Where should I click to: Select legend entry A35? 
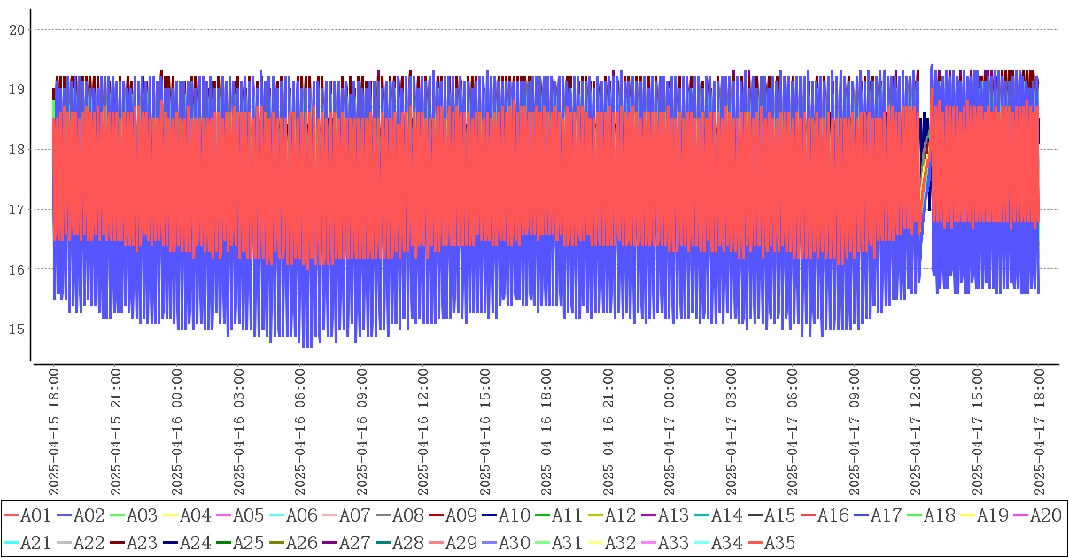click(x=779, y=542)
